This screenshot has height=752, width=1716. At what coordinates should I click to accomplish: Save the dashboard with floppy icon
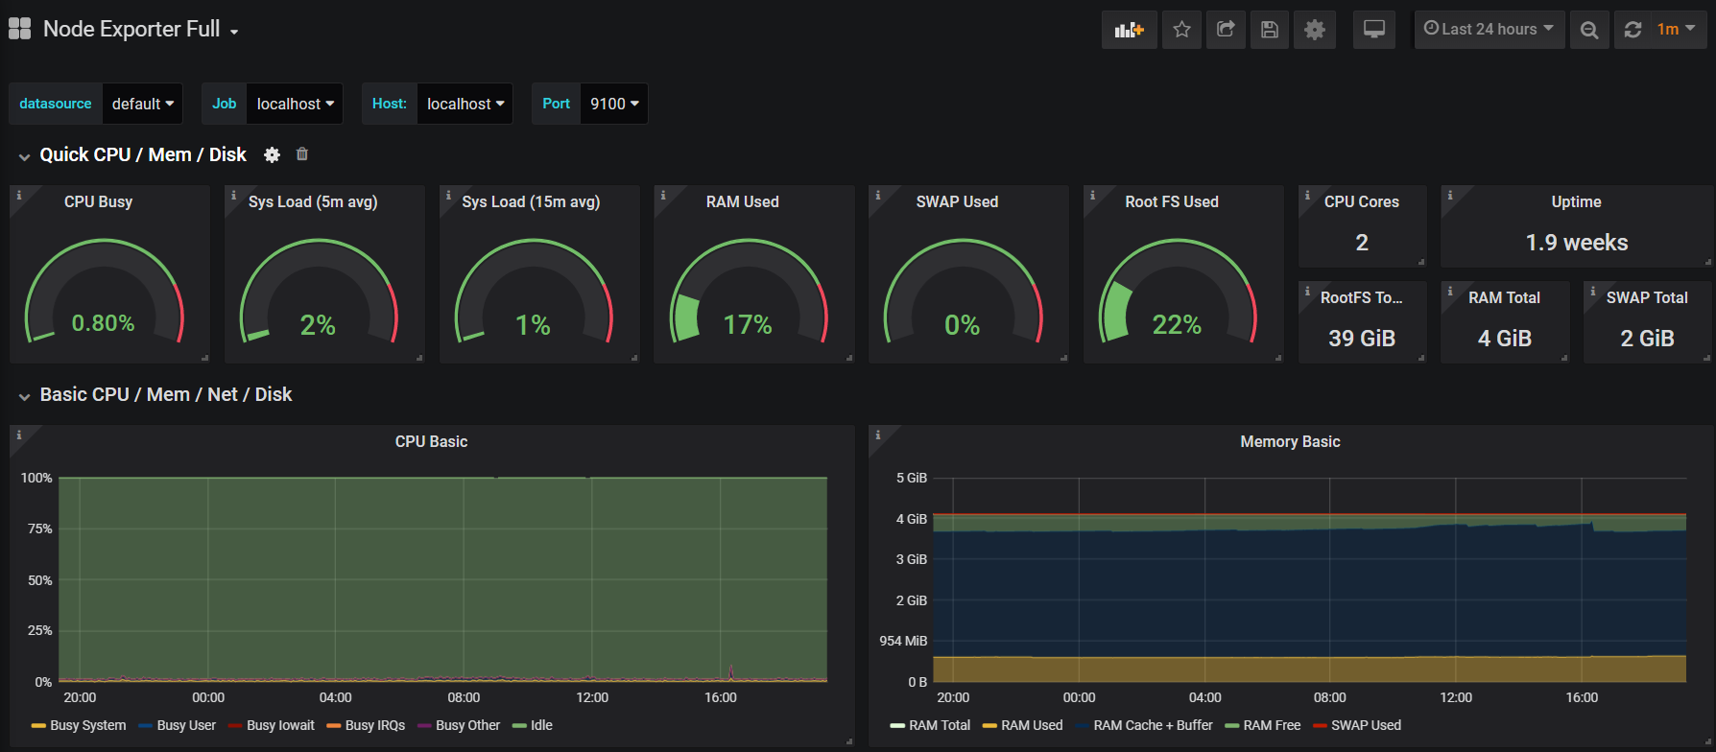[1270, 30]
